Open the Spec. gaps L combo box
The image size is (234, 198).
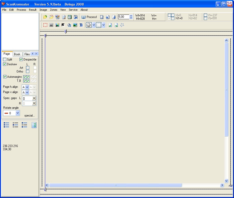(34, 98)
